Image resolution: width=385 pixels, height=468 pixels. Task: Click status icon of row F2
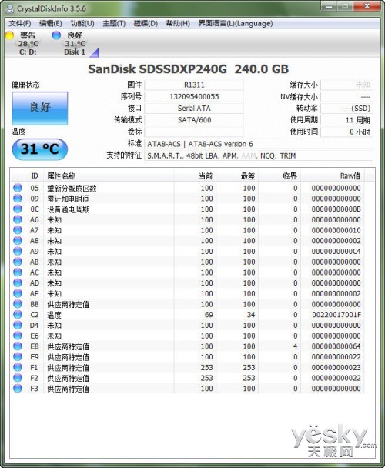18,378
